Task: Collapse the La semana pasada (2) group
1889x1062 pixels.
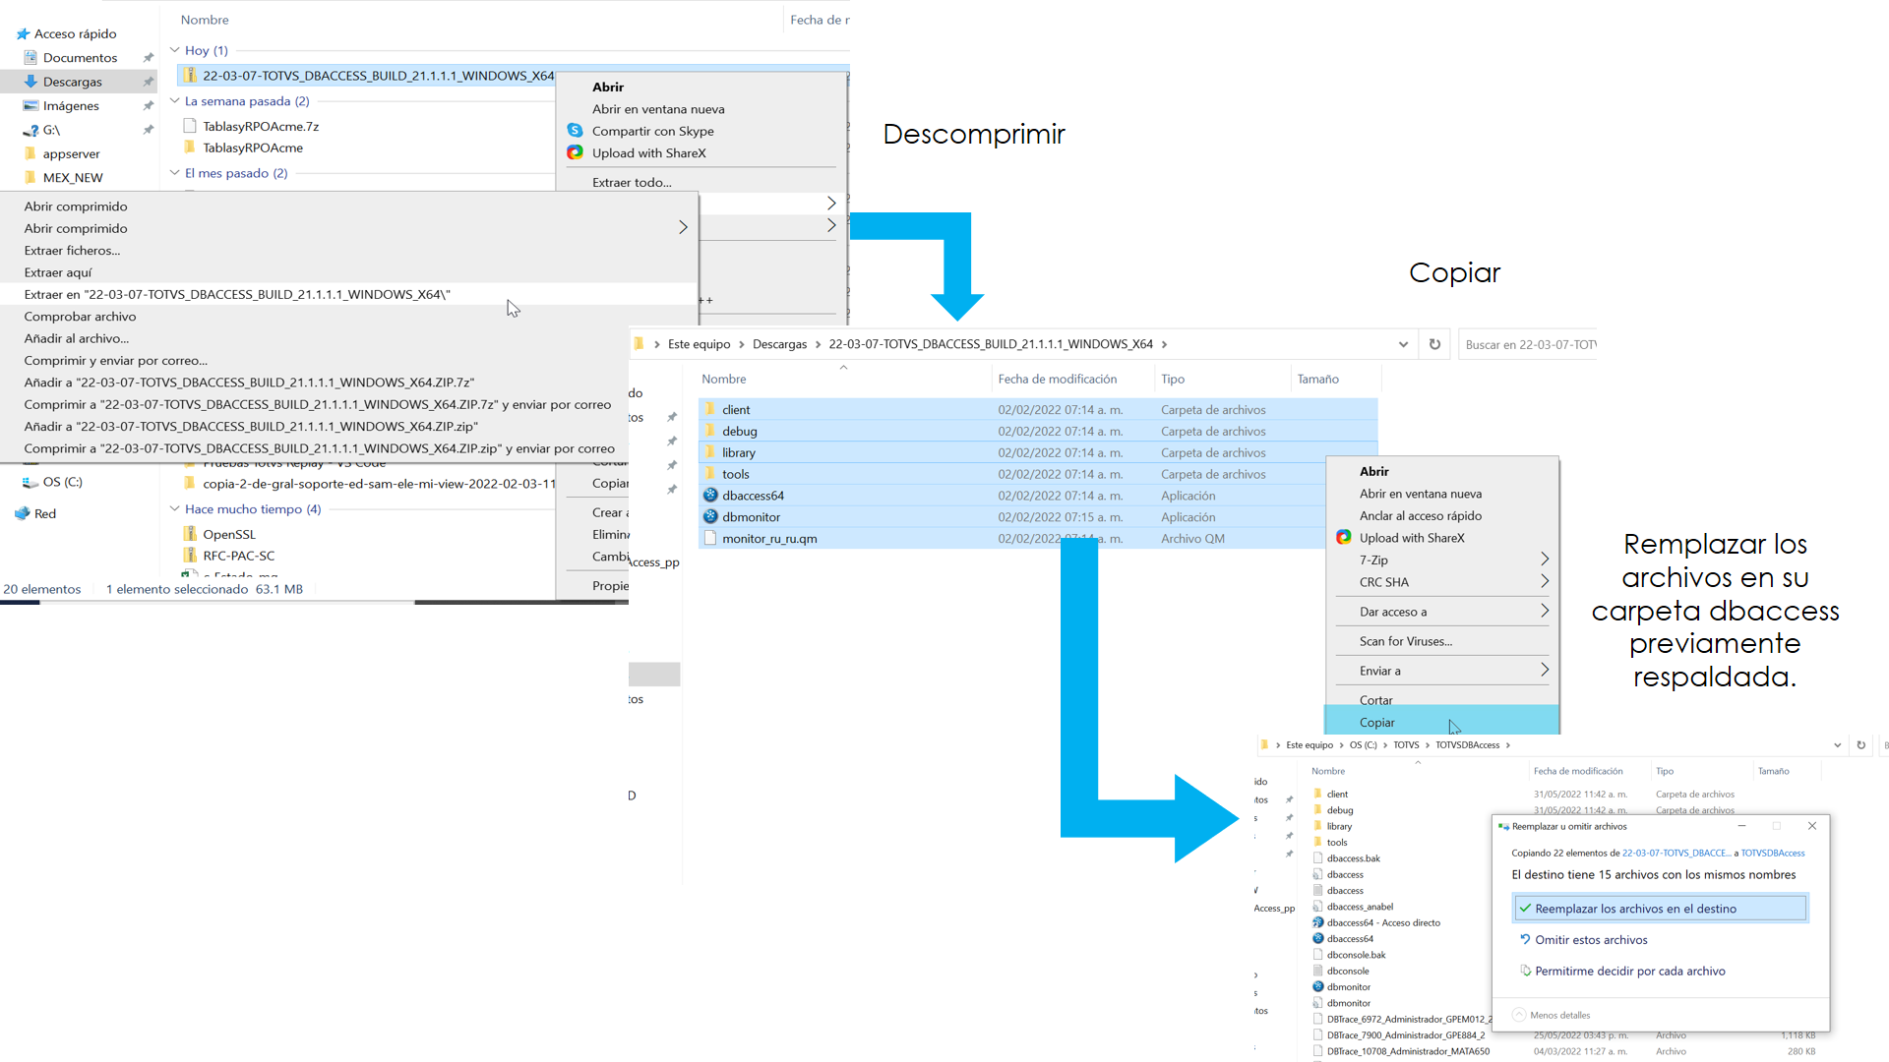Action: click(175, 100)
